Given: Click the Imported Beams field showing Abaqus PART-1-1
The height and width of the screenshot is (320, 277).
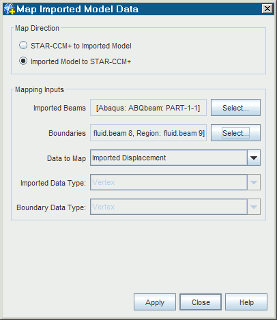Looking at the screenshot, I should click(x=148, y=108).
